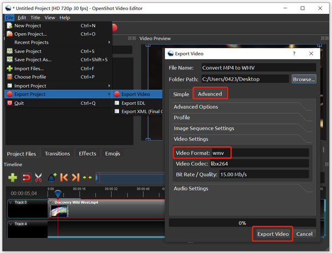Expand the Import Project submenu

pos(59,86)
